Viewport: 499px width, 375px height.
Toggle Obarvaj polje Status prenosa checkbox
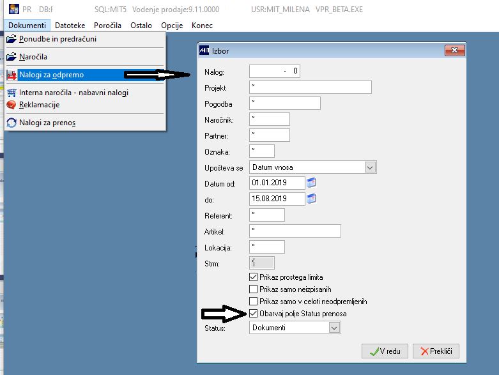coord(253,313)
